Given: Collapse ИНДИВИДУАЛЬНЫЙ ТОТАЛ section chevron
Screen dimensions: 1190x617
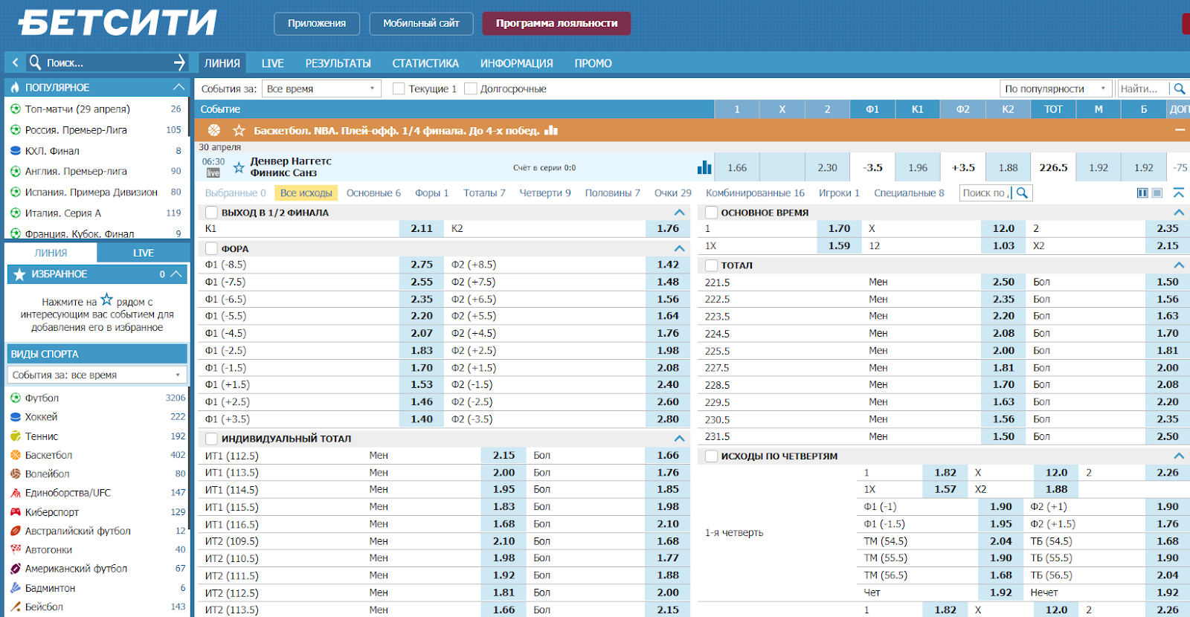Looking at the screenshot, I should (x=679, y=439).
